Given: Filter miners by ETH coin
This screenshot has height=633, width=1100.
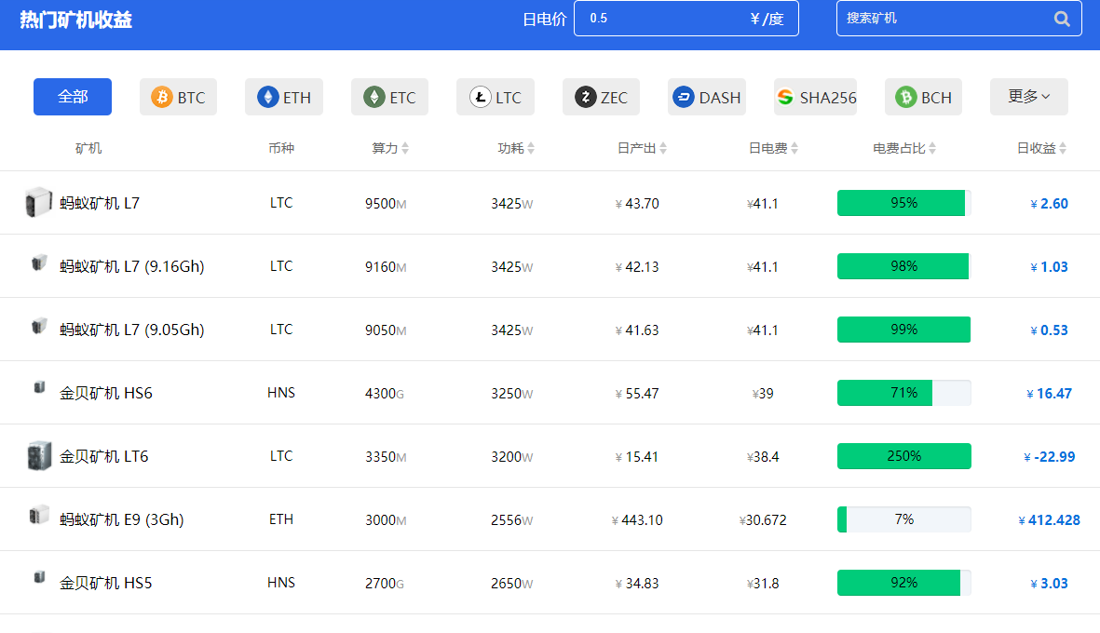Looking at the screenshot, I should click(284, 97).
